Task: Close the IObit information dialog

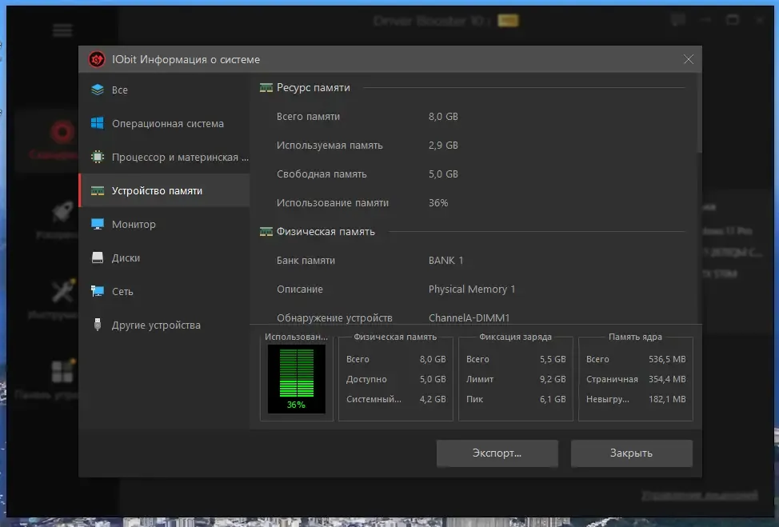Action: pyautogui.click(x=688, y=59)
